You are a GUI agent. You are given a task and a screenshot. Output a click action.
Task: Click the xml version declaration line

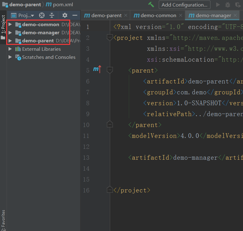click(178, 27)
